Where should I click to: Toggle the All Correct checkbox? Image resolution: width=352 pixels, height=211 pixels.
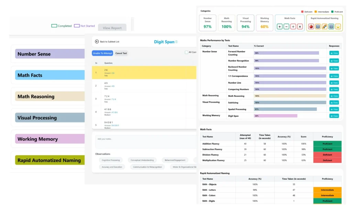[186, 52]
